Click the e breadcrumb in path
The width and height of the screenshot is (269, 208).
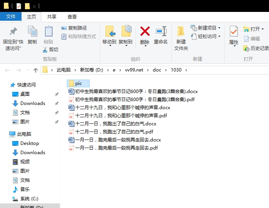tap(114, 70)
